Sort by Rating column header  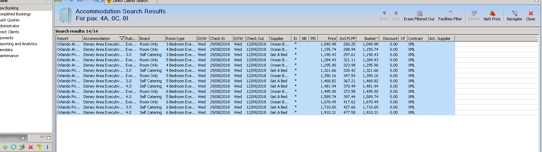[x=132, y=39]
